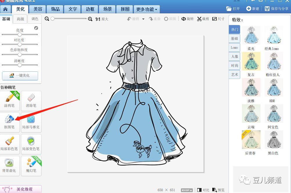Undo with 撤销 button

pyautogui.click(x=133, y=19)
